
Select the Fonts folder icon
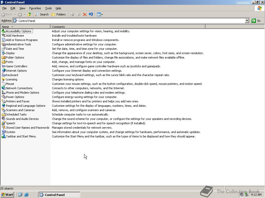pos(3,62)
